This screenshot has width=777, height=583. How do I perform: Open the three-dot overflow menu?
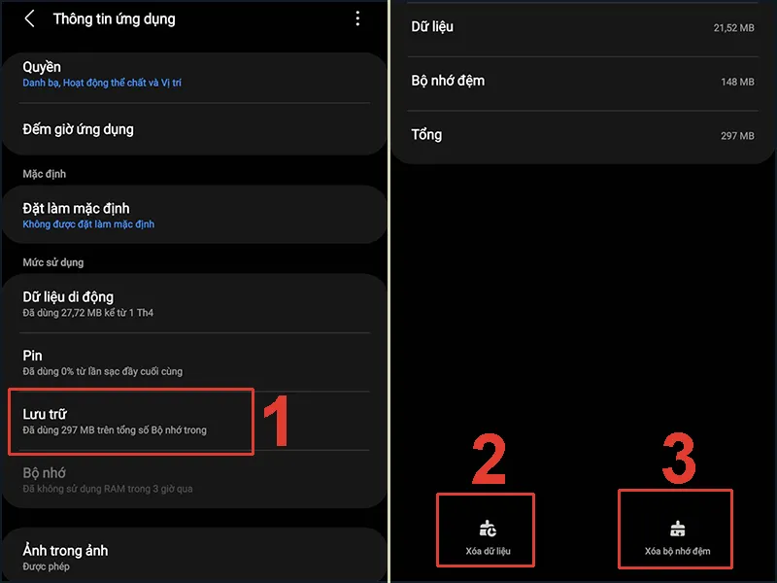point(357,18)
